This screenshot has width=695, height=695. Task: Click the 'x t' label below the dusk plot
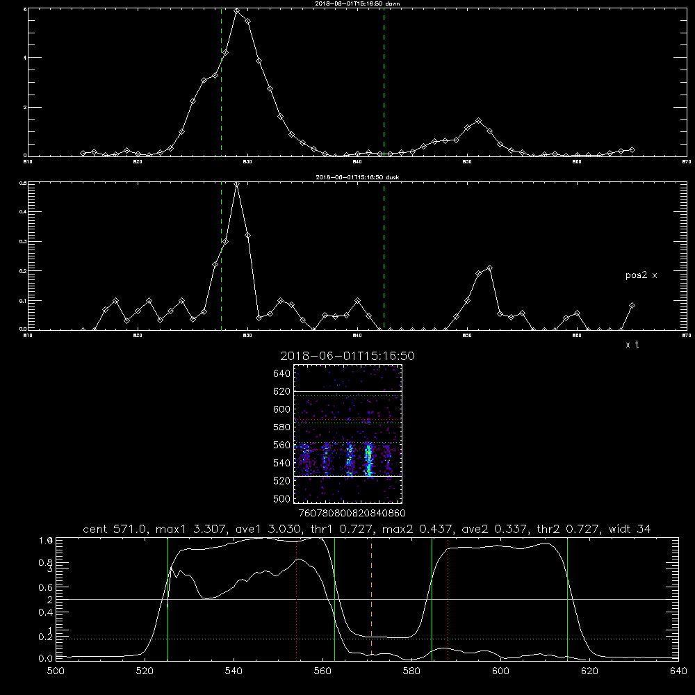point(632,345)
